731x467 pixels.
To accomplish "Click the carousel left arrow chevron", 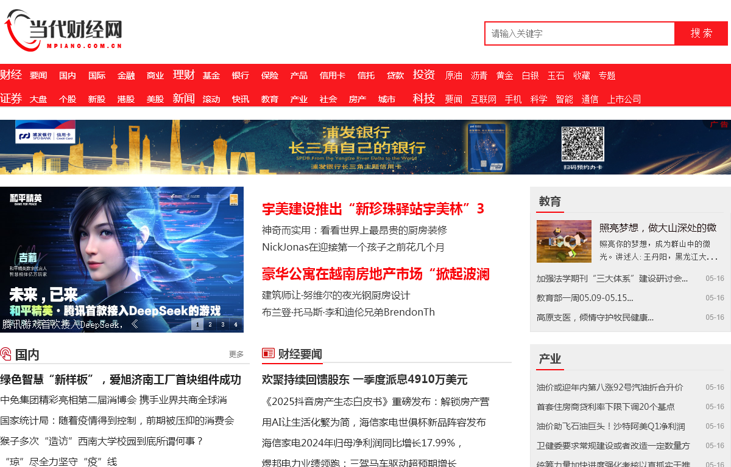I will point(135,324).
